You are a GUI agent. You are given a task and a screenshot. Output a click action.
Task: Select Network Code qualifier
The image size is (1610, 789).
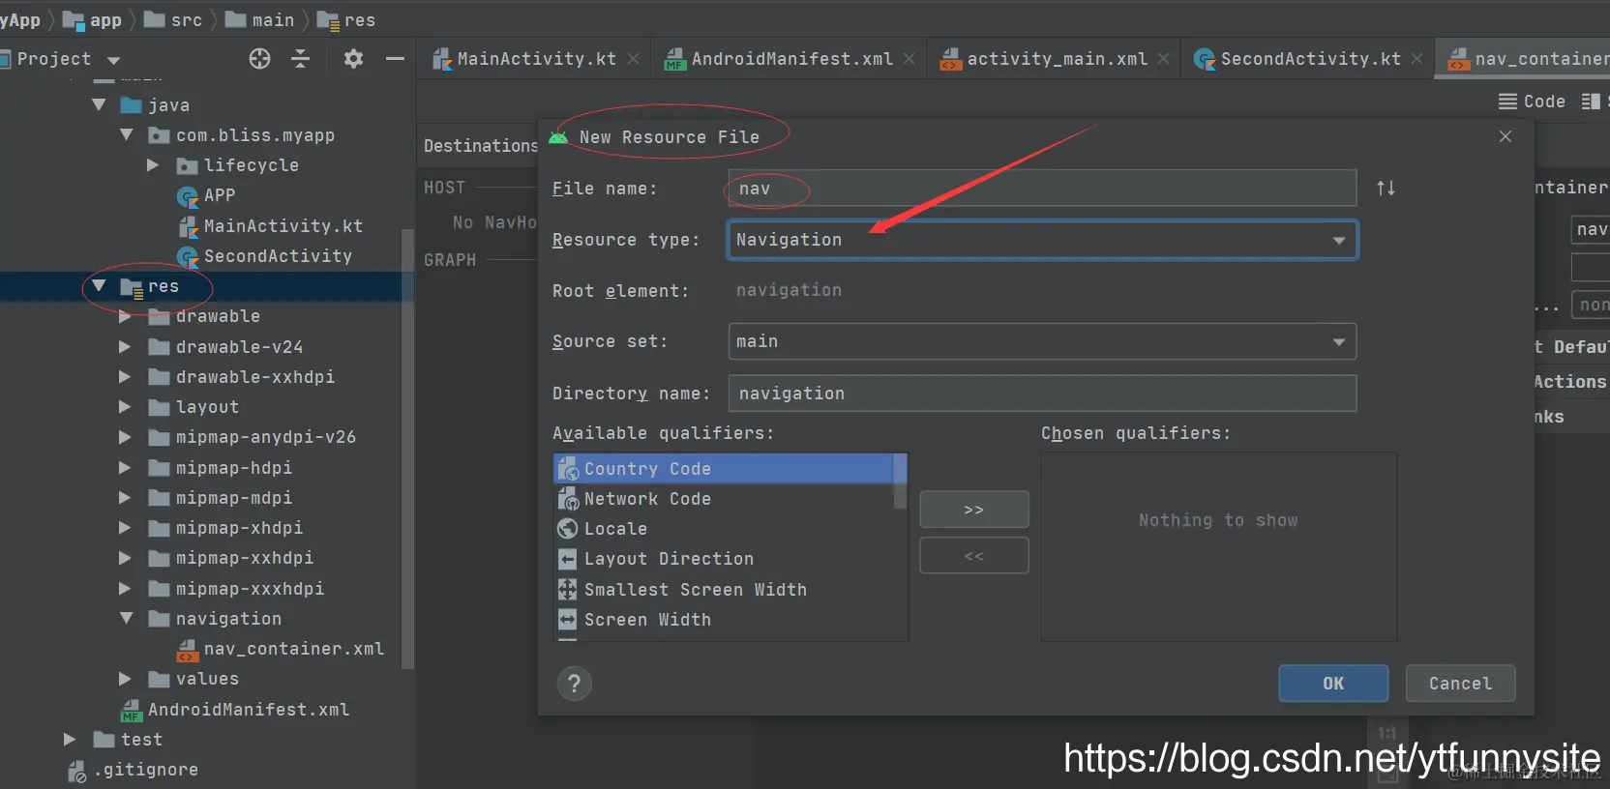(x=724, y=499)
